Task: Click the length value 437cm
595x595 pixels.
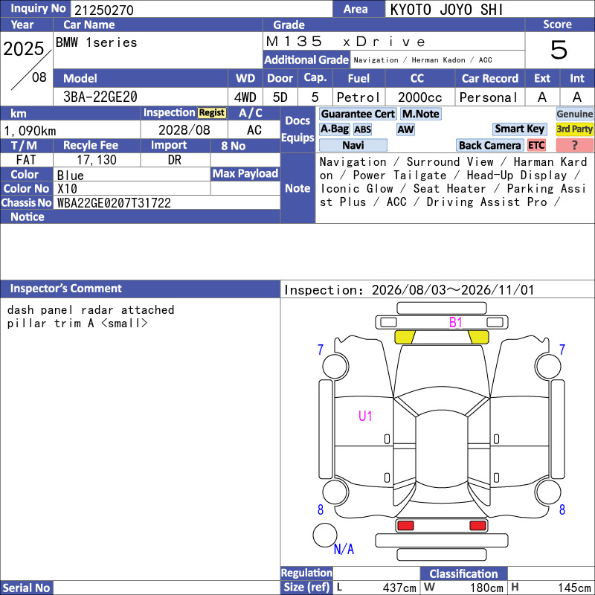Action: [x=399, y=588]
